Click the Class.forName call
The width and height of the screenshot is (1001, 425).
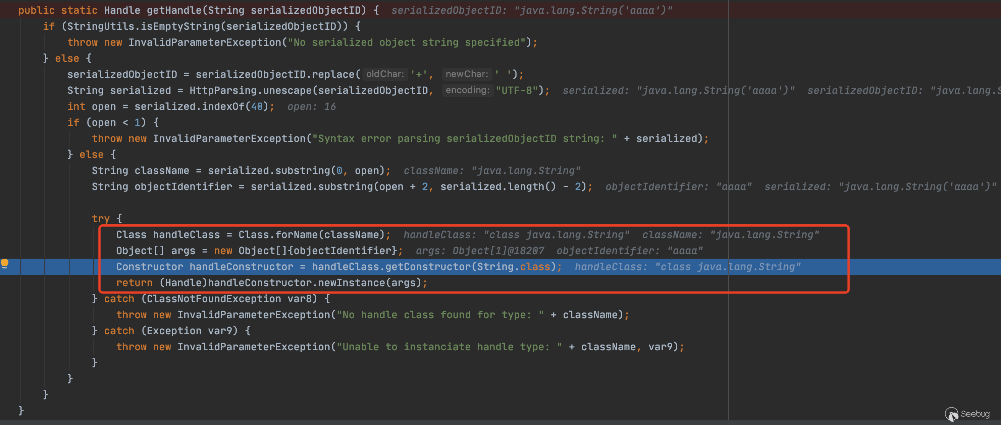(296, 235)
